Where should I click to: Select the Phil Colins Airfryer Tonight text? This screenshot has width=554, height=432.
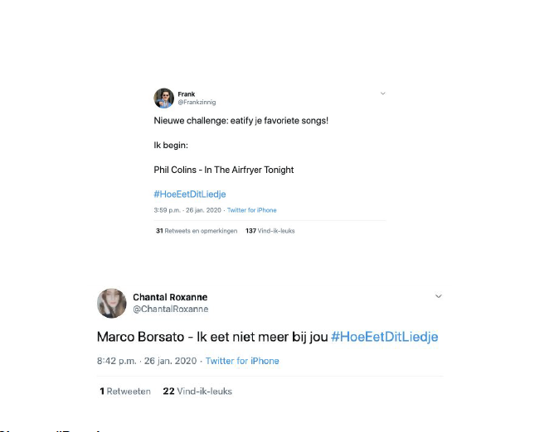pyautogui.click(x=224, y=170)
